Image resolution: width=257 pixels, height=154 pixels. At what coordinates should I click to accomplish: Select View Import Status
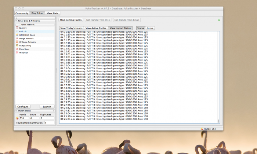coord(120,28)
